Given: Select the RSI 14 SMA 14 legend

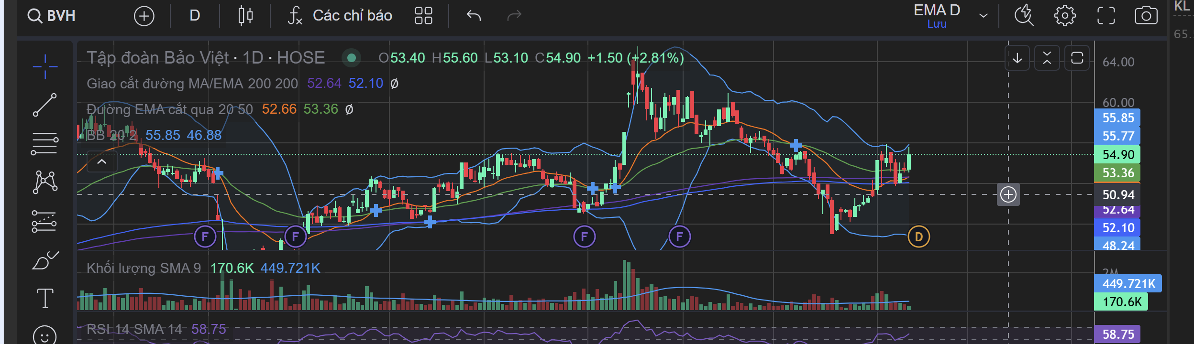Looking at the screenshot, I should [134, 329].
